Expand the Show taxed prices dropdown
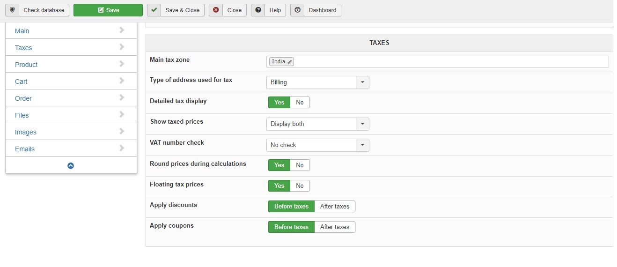This screenshot has height=267, width=617. [x=362, y=124]
